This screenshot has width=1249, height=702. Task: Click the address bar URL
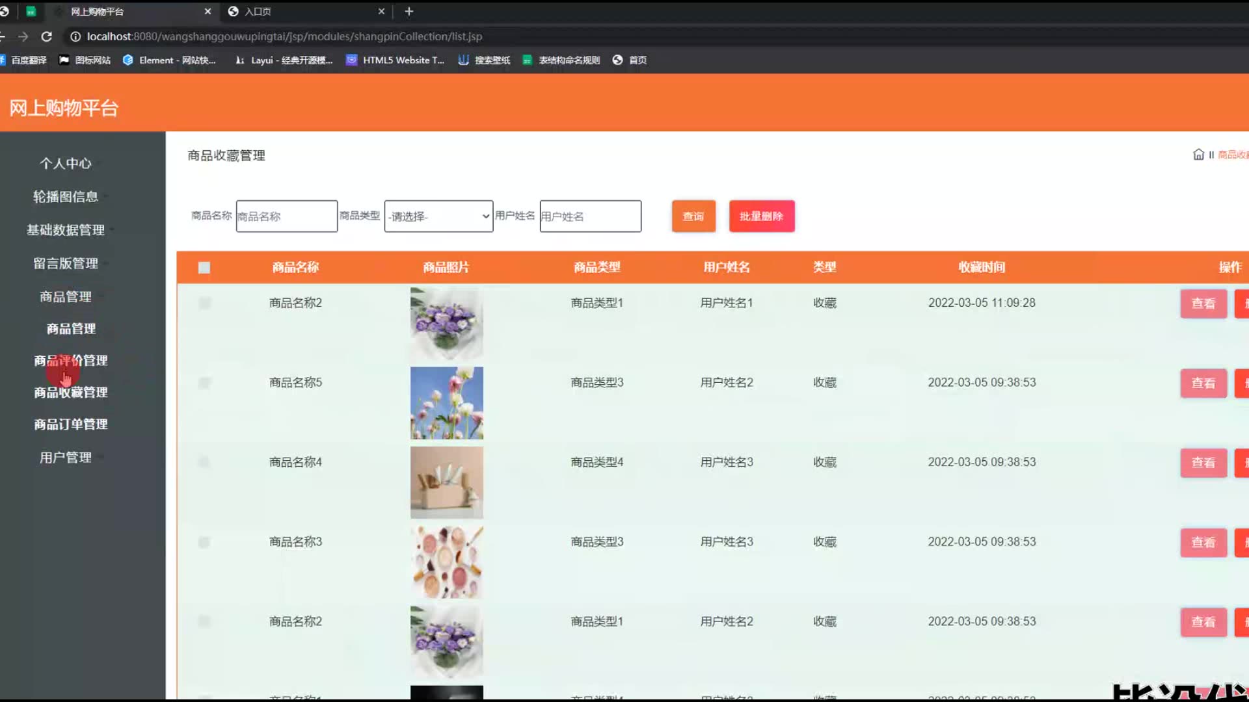click(x=285, y=36)
